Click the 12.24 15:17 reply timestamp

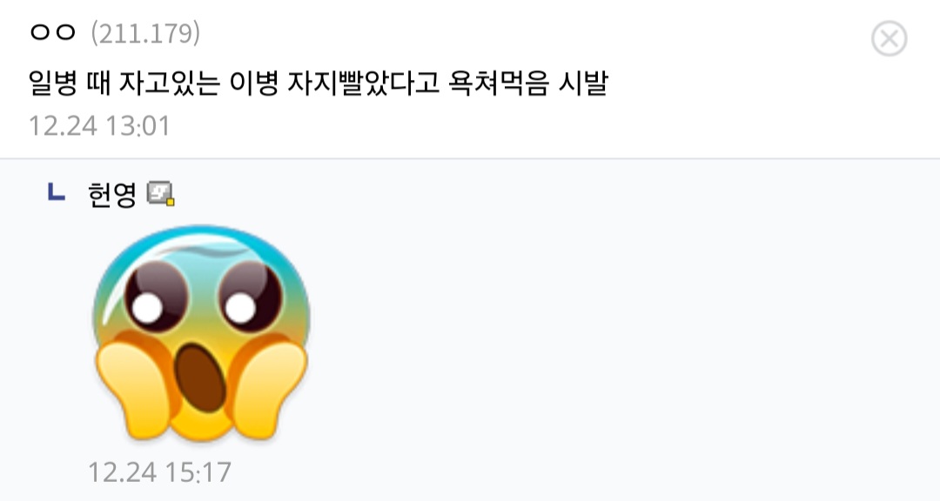click(159, 472)
